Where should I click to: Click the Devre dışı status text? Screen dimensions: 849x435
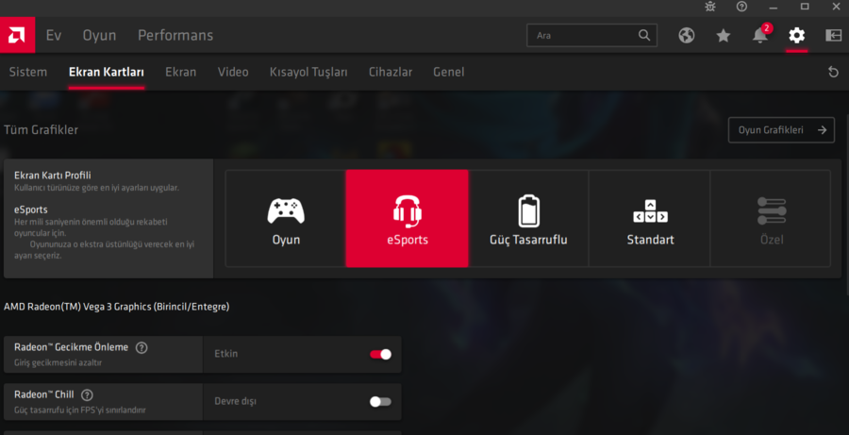click(x=235, y=401)
